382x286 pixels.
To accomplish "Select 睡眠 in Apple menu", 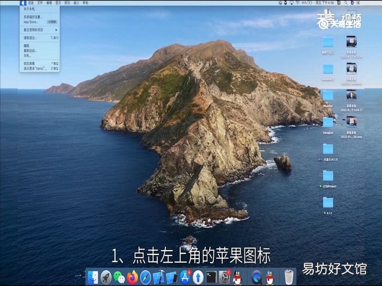I will [x=40, y=46].
